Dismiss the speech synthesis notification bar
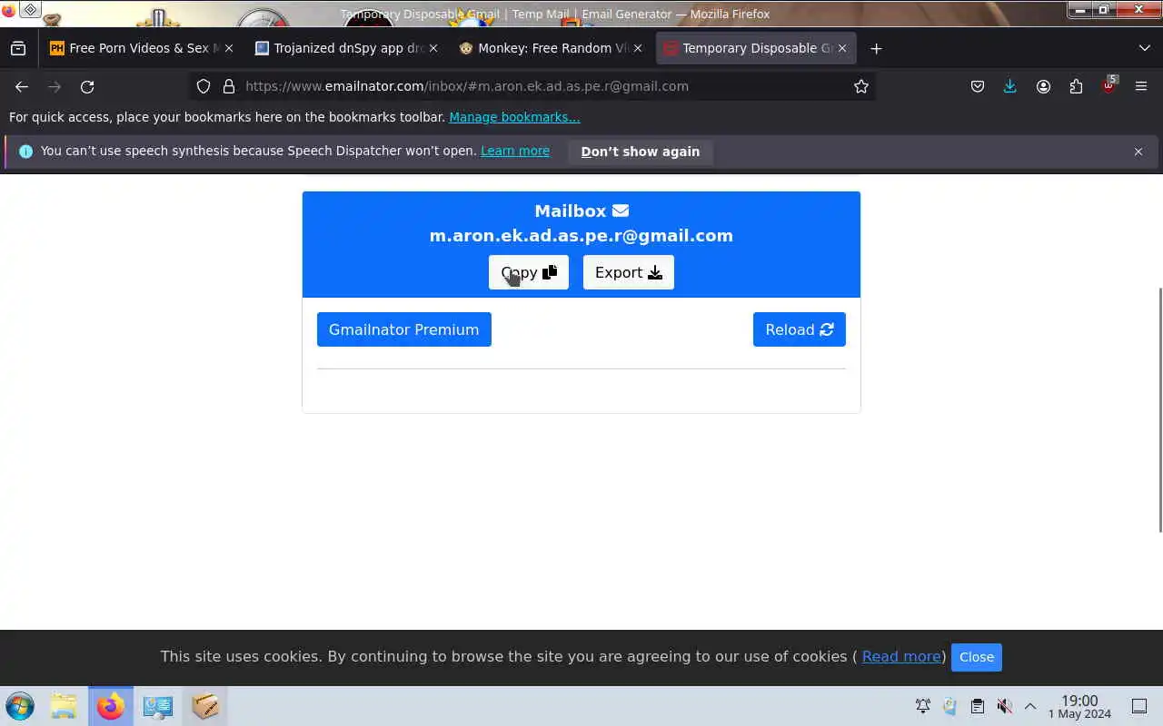Screen dimensions: 1163x726 (1138, 152)
